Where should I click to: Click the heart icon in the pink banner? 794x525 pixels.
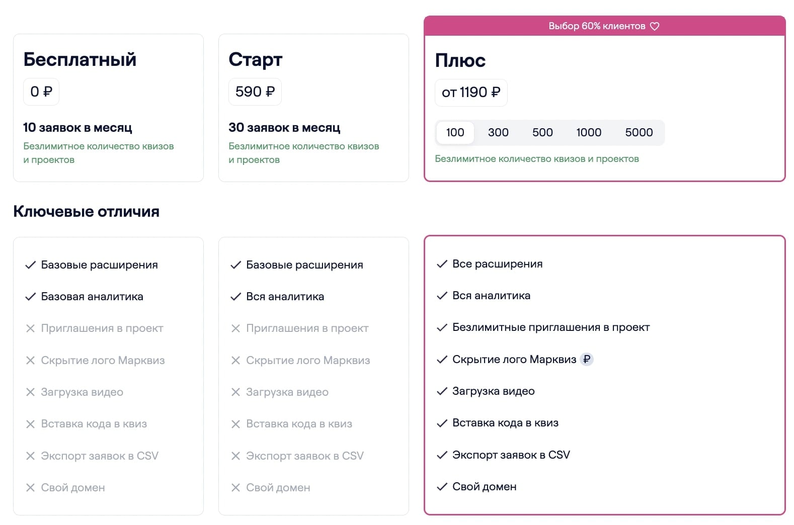(x=654, y=26)
